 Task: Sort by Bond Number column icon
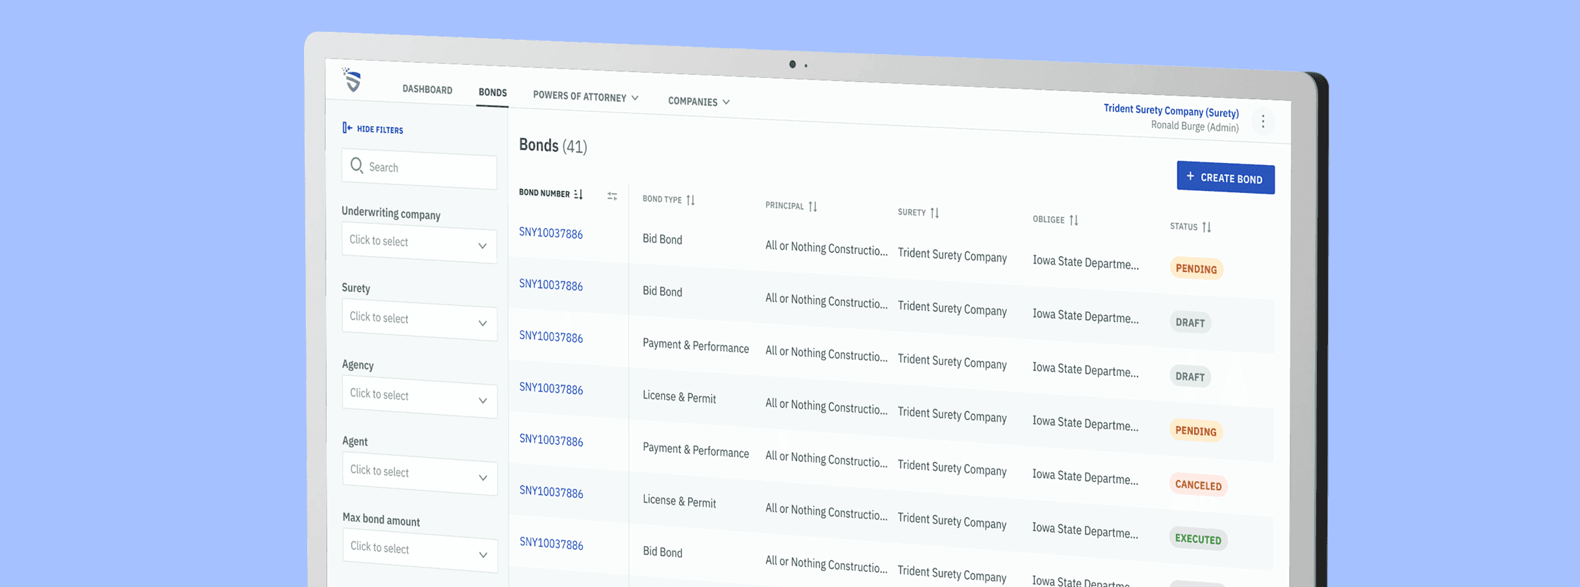pyautogui.click(x=578, y=194)
